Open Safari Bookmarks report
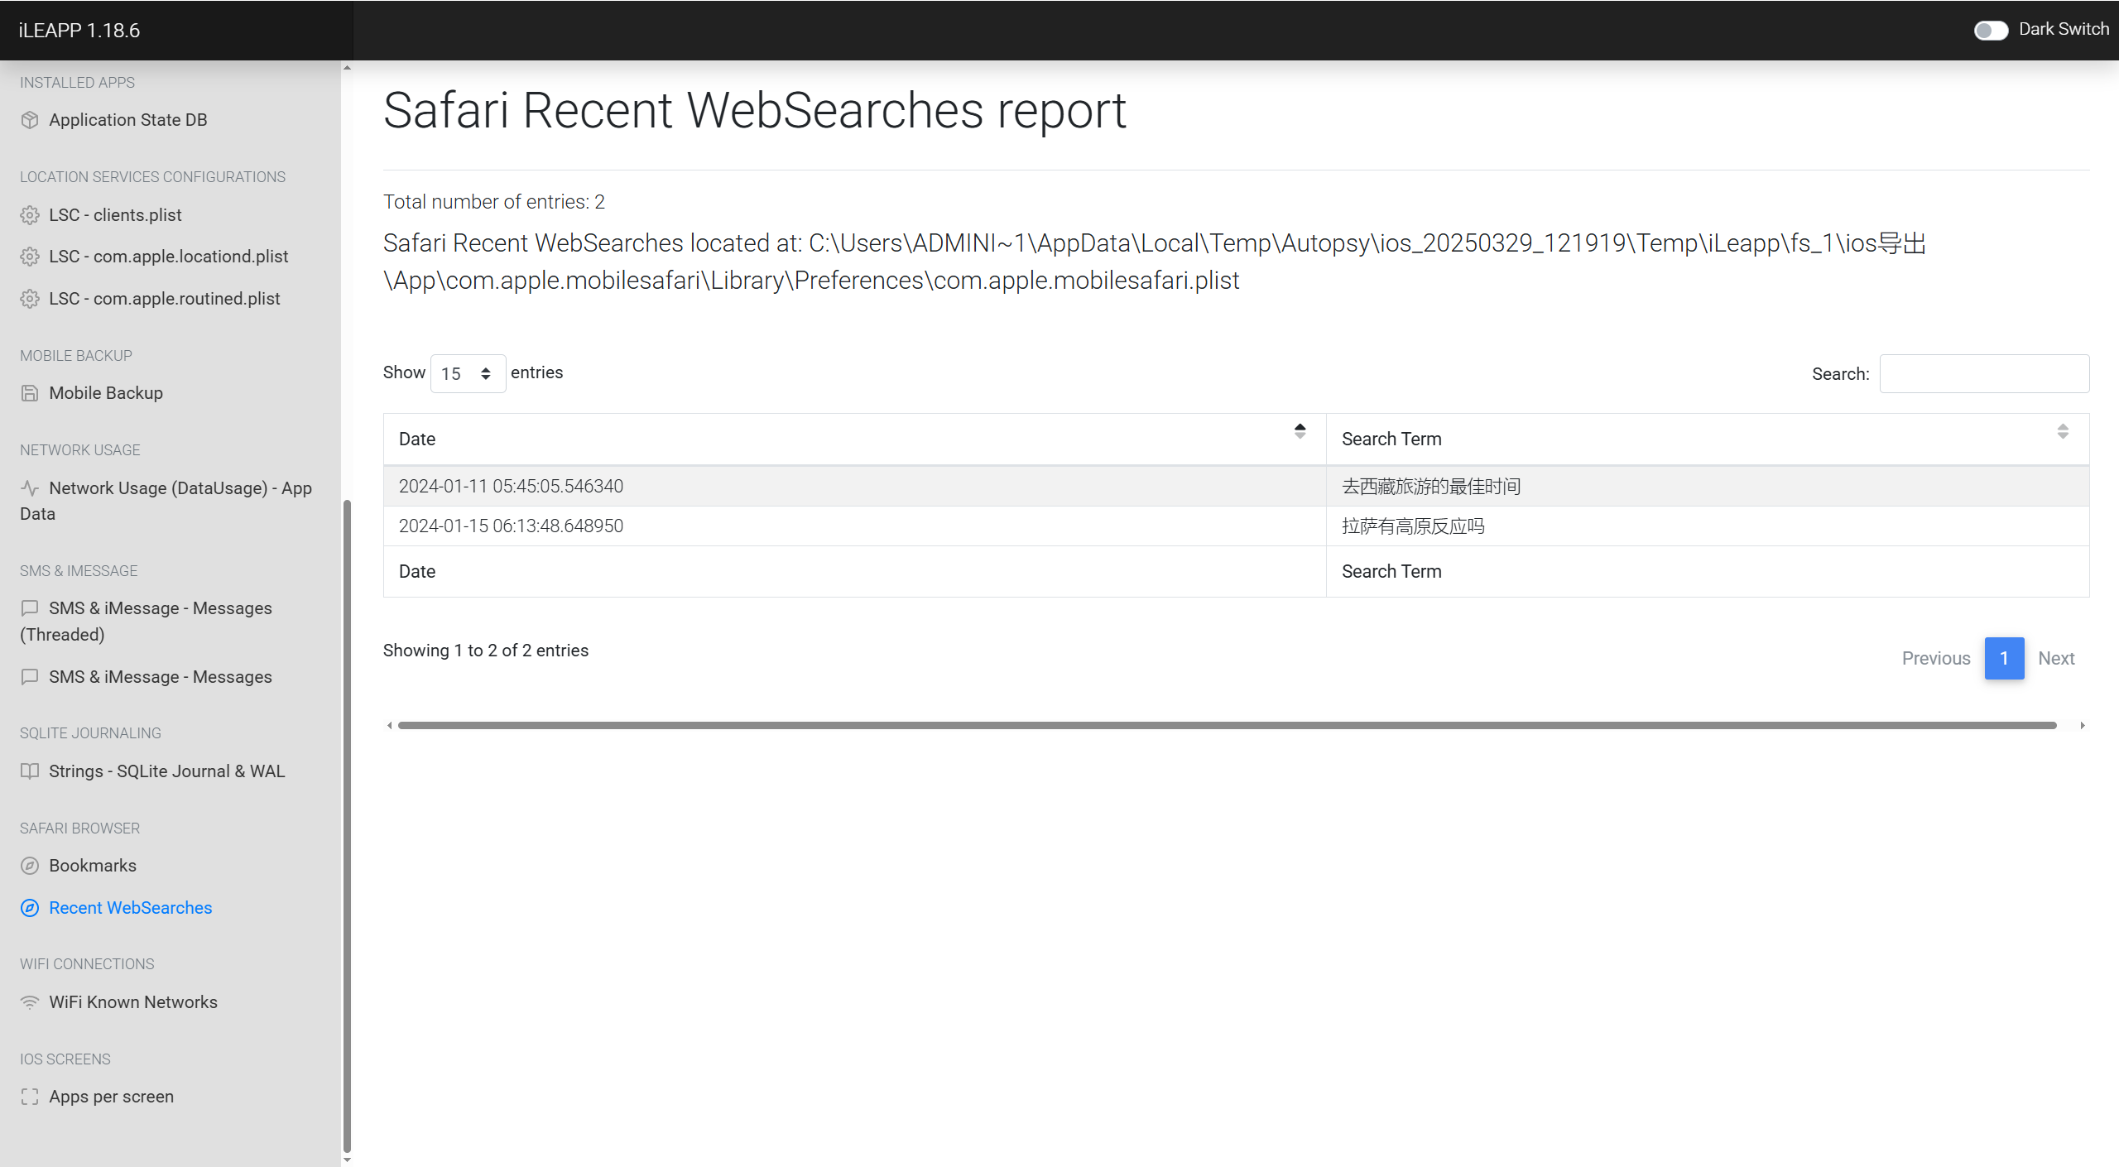Image resolution: width=2119 pixels, height=1167 pixels. (x=93, y=866)
